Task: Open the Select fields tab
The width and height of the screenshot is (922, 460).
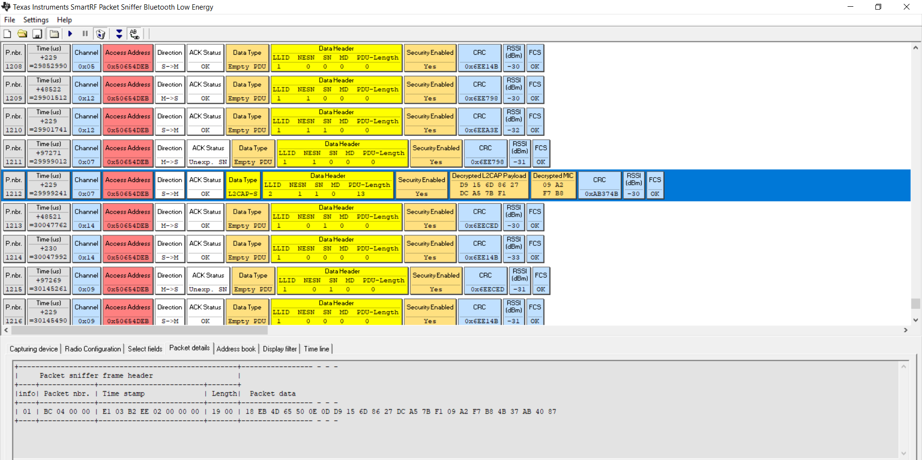Action: (x=145, y=349)
